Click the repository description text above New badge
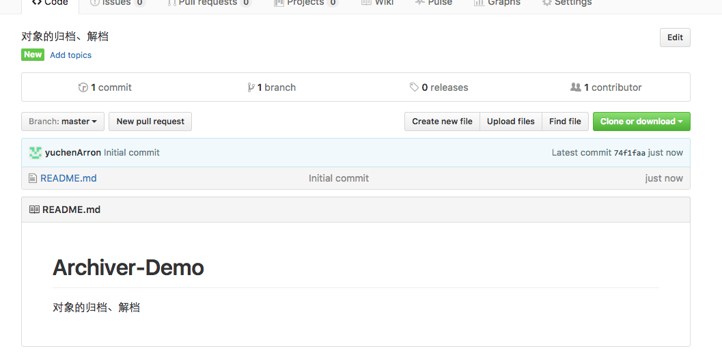Viewport: 722px width, 355px height. coord(65,36)
